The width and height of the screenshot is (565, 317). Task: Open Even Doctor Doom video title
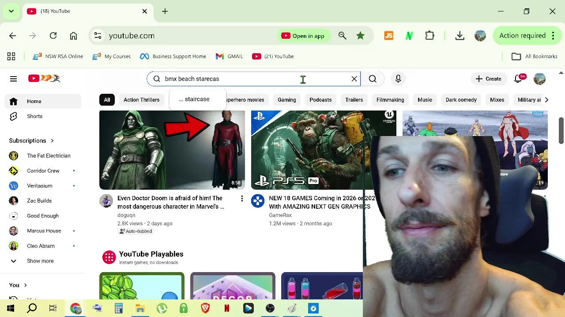[x=171, y=202]
